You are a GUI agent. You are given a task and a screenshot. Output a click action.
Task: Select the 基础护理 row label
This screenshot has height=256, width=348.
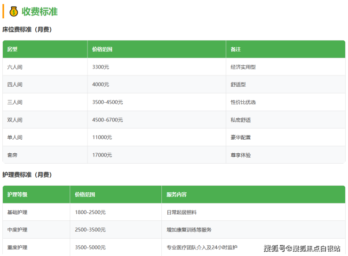click(17, 212)
